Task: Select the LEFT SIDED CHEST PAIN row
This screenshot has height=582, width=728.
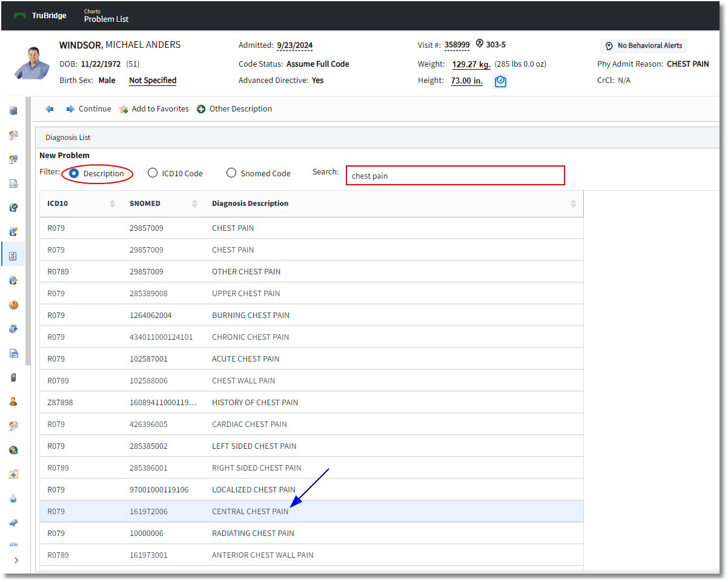Action: click(x=311, y=446)
